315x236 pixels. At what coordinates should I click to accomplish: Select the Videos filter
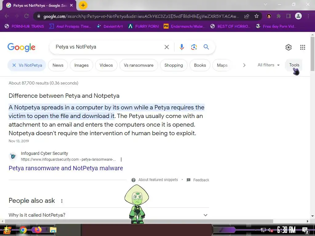click(106, 65)
